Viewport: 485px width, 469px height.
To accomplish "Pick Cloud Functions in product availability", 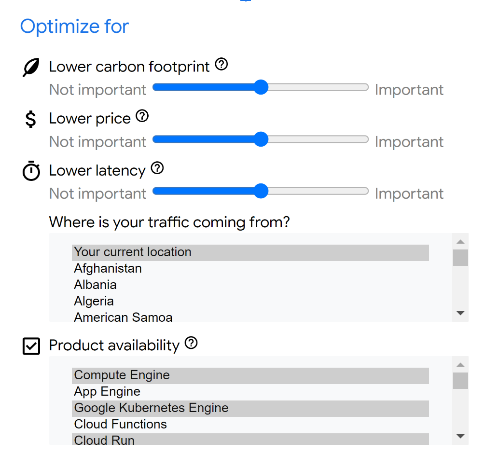I will (x=250, y=425).
